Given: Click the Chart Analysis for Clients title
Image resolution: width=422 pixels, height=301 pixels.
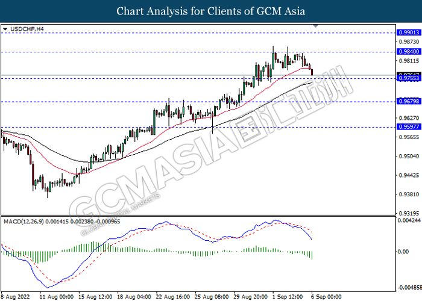Looking at the screenshot, I should tap(211, 11).
